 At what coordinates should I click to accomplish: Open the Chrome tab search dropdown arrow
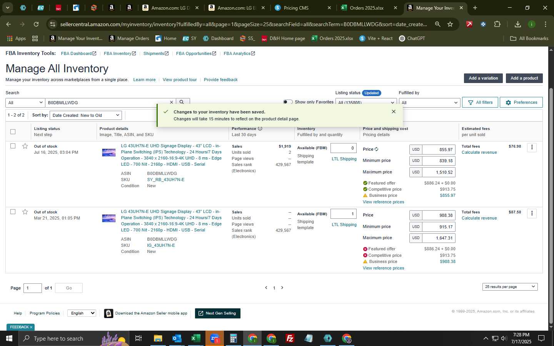(x=7, y=8)
